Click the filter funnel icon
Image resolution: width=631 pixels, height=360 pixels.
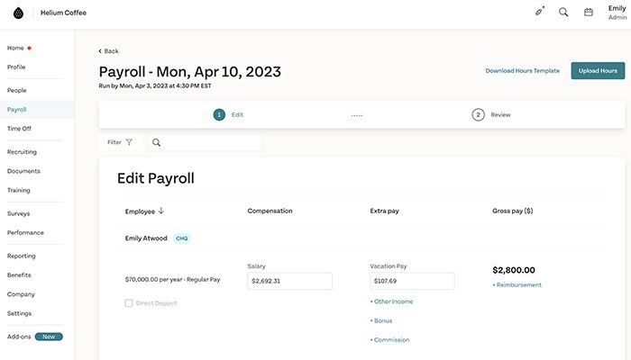129,142
